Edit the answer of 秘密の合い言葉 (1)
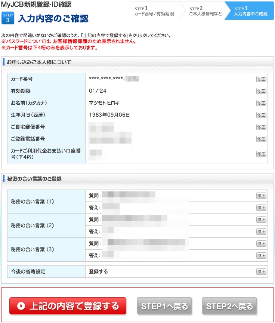Screen dimensions: 275x323 (261, 207)
